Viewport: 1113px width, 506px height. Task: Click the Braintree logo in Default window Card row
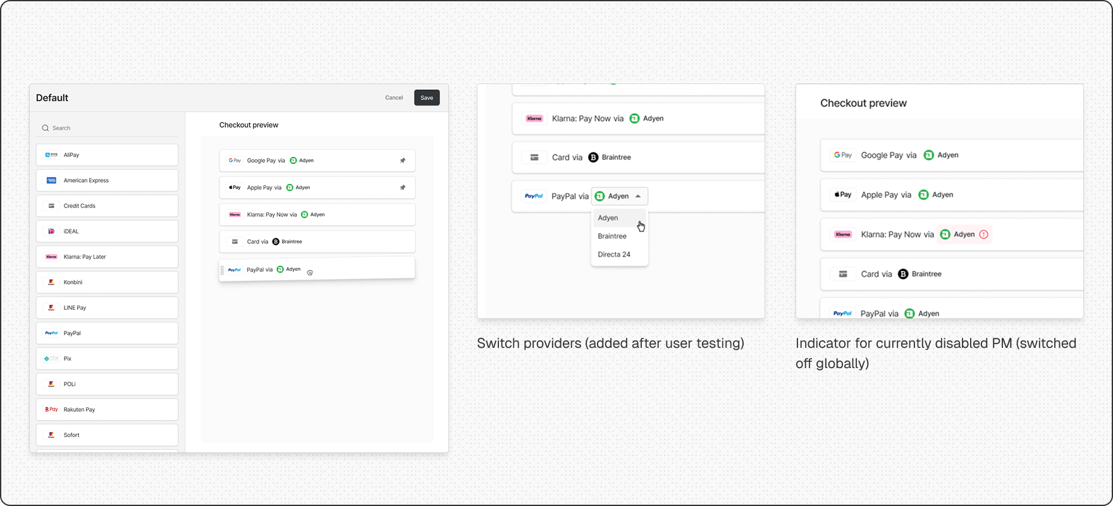tap(276, 242)
